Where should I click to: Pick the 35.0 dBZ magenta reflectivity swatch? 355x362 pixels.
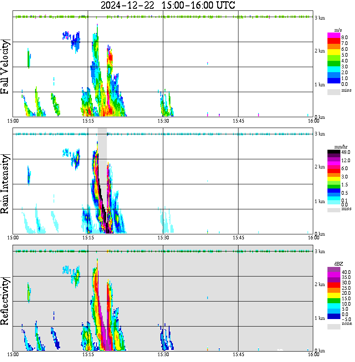(334, 275)
